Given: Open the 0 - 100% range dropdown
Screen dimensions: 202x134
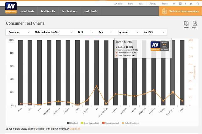Looking at the screenshot, I should click(154, 32).
